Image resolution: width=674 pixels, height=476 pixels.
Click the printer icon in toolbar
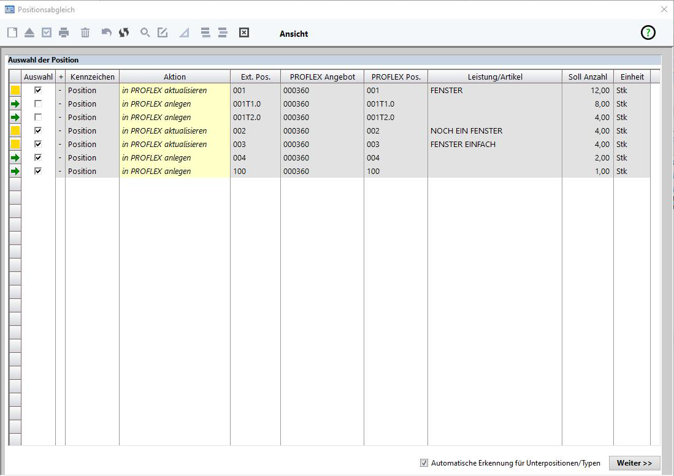[64, 32]
